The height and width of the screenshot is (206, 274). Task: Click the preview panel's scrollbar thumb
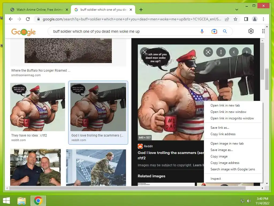(262, 61)
